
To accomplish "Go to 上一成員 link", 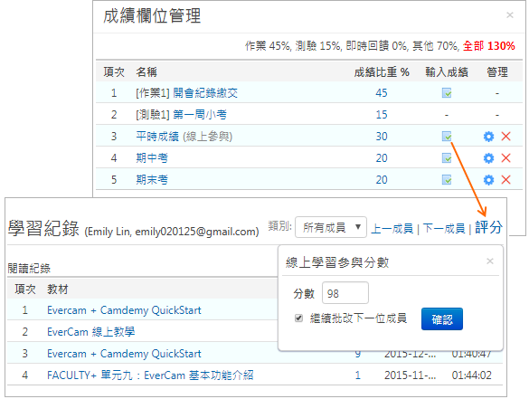I will 392,229.
